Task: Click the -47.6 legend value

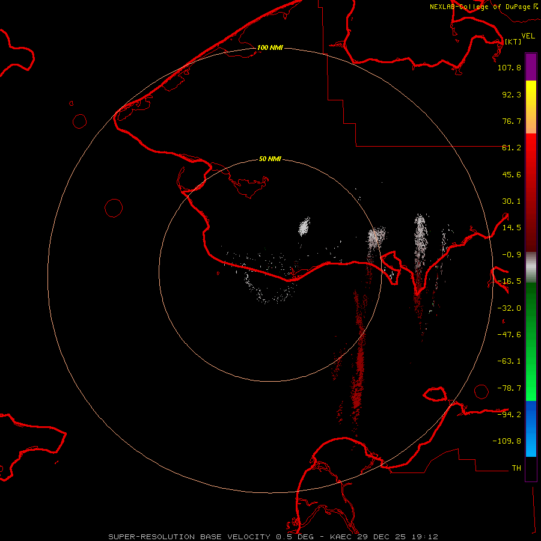Action: tap(509, 335)
